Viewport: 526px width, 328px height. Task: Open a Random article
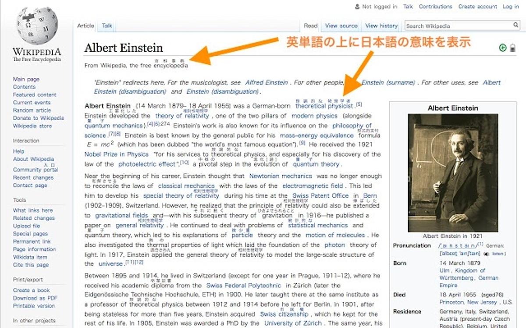(x=32, y=110)
